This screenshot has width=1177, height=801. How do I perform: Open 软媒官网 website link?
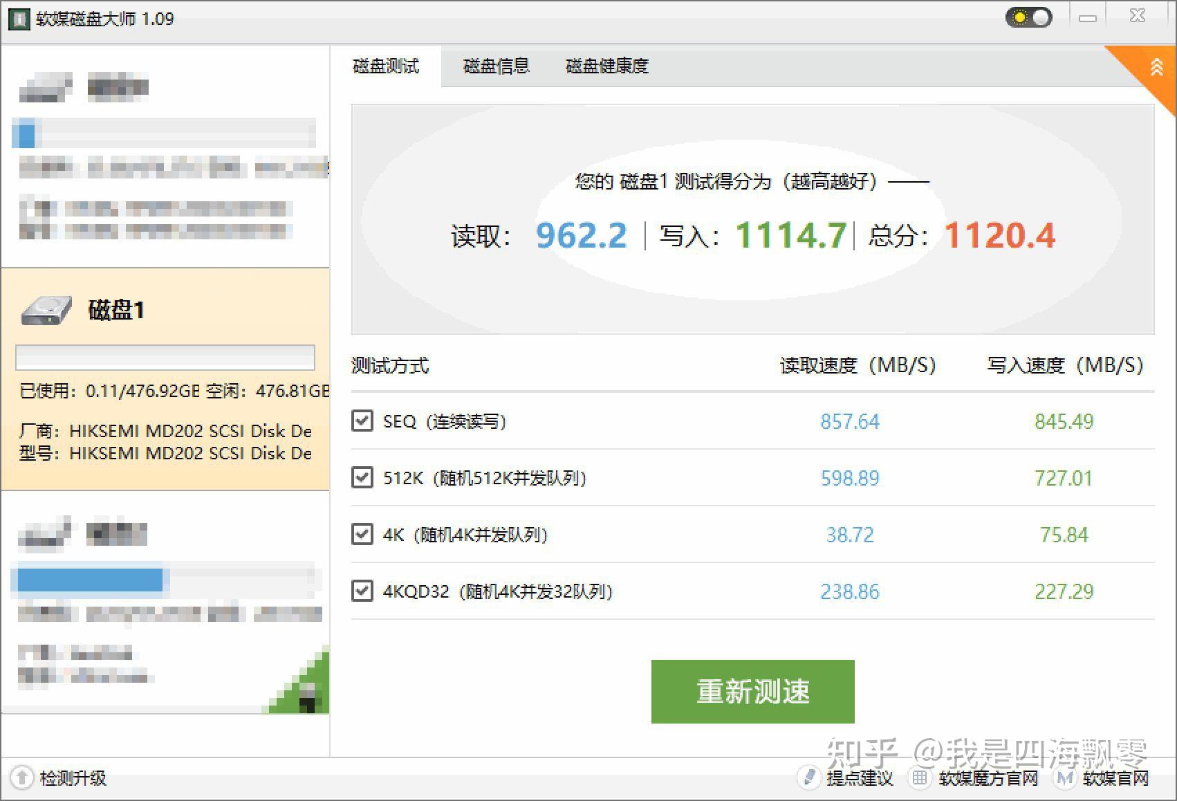[x=1115, y=777]
